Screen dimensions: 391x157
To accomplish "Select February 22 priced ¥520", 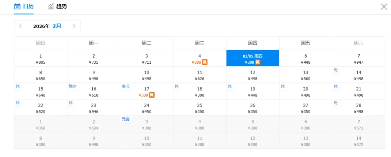I will [x=41, y=108].
